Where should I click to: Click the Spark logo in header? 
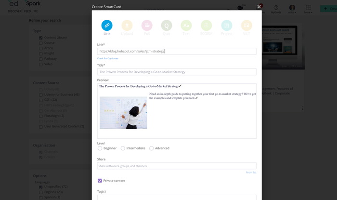(x=33, y=3)
